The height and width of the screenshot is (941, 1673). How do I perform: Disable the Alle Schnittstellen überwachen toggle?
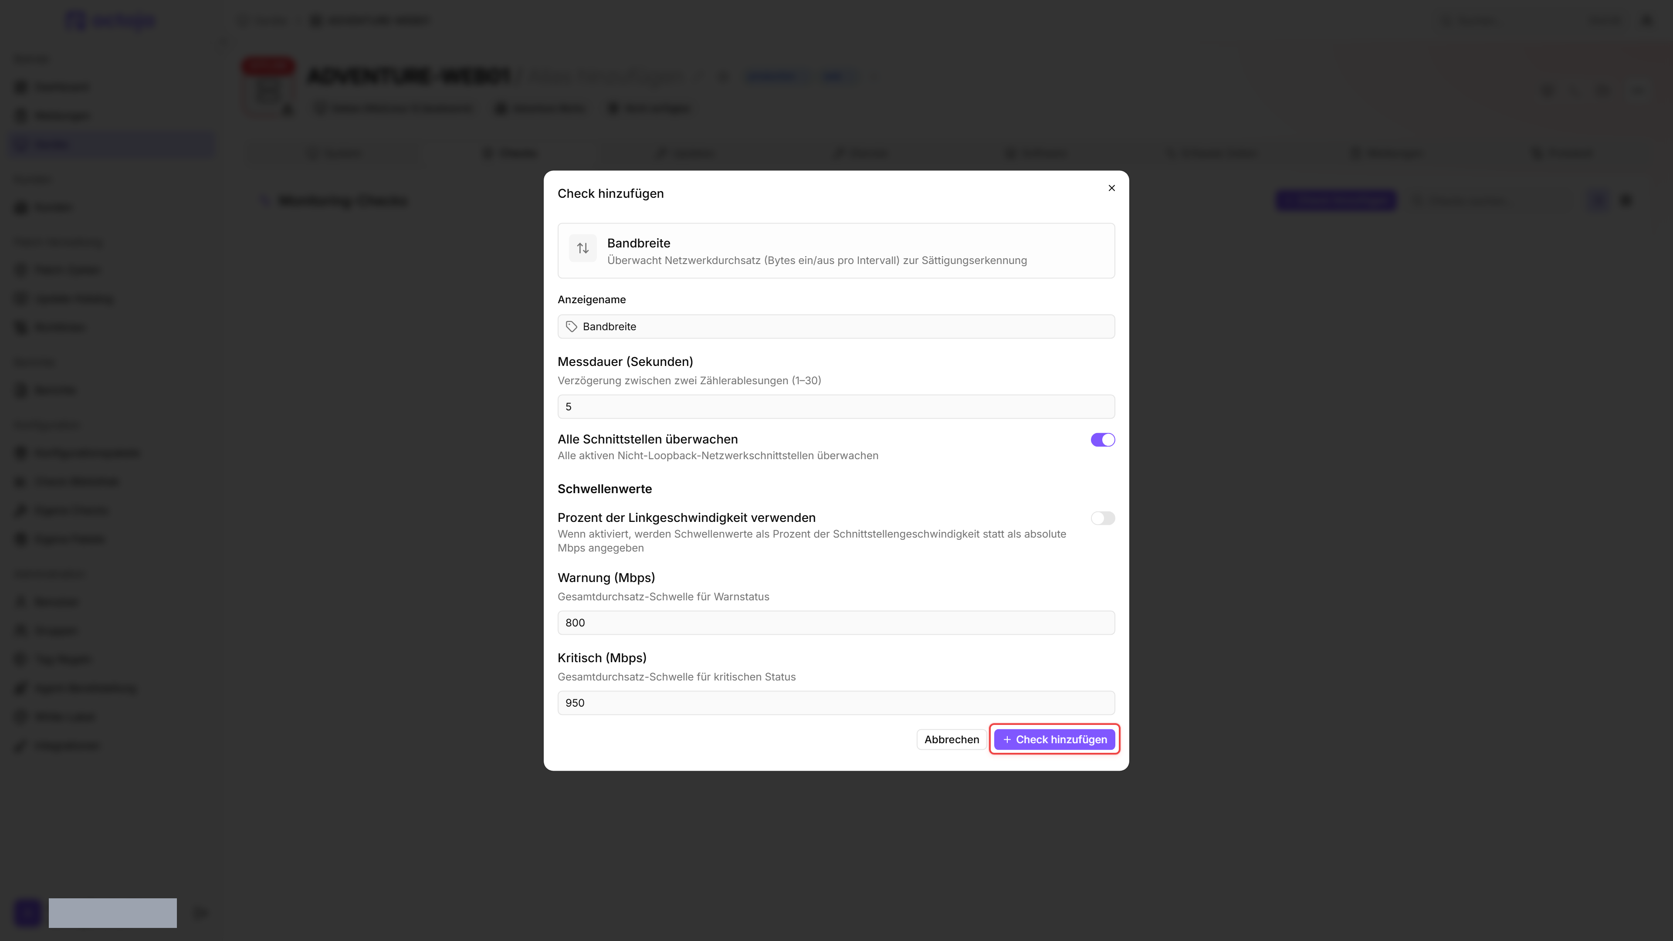(x=1102, y=440)
